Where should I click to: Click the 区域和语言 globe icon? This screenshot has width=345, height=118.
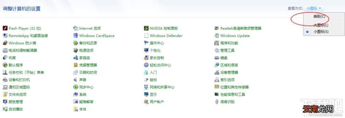[217, 65]
